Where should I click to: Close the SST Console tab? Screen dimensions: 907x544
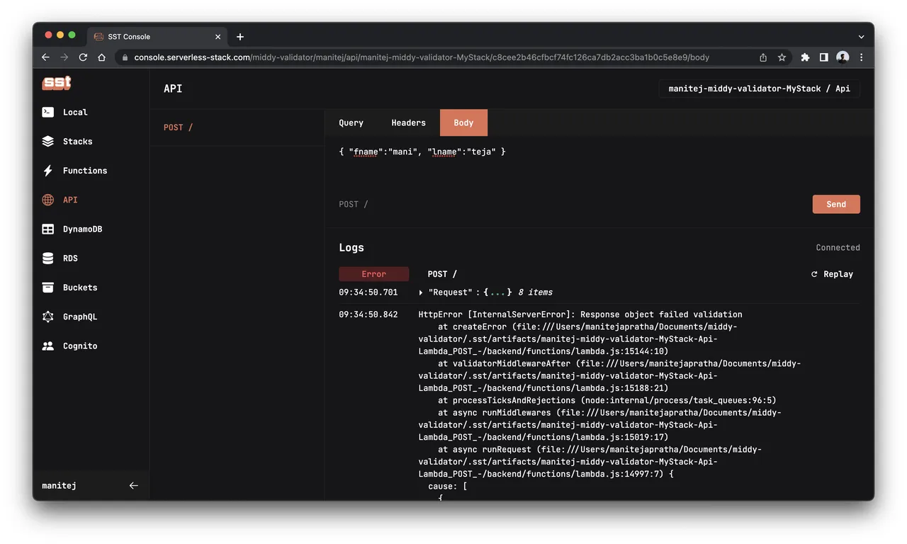pos(218,37)
